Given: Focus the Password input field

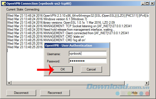Looking at the screenshot, I should point(88,61).
